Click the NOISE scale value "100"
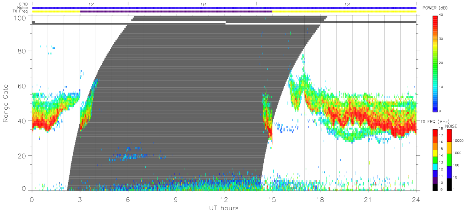Viewport: 468px width, 216px height. 457,165
